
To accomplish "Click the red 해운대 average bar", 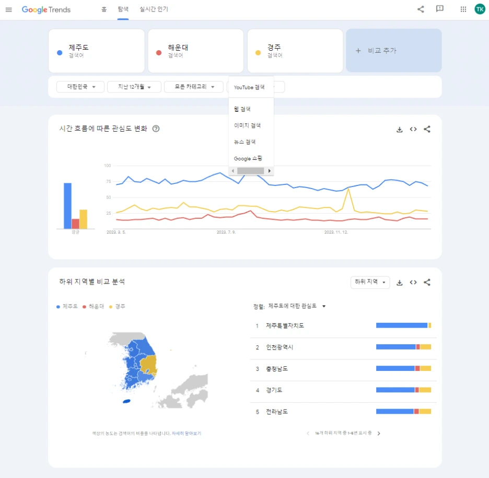I will point(75,224).
